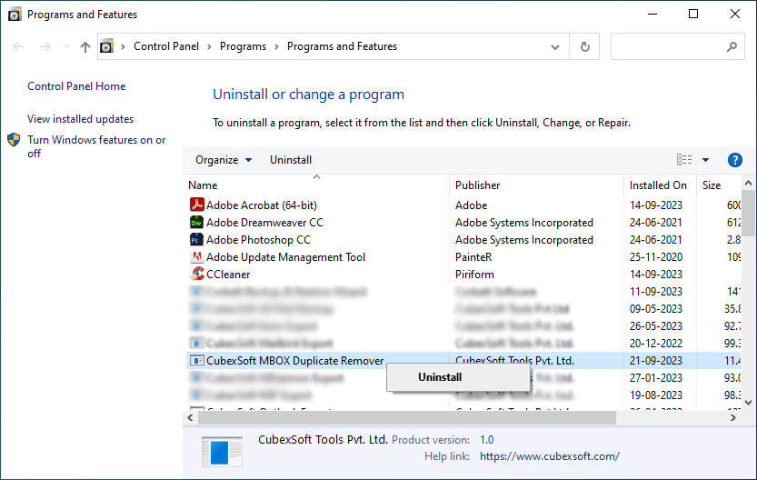The image size is (757, 480).
Task: Go forward with the forward arrow
Action: (x=45, y=46)
